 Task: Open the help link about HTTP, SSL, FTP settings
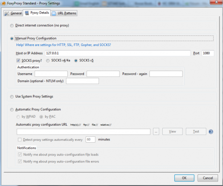[63, 45]
